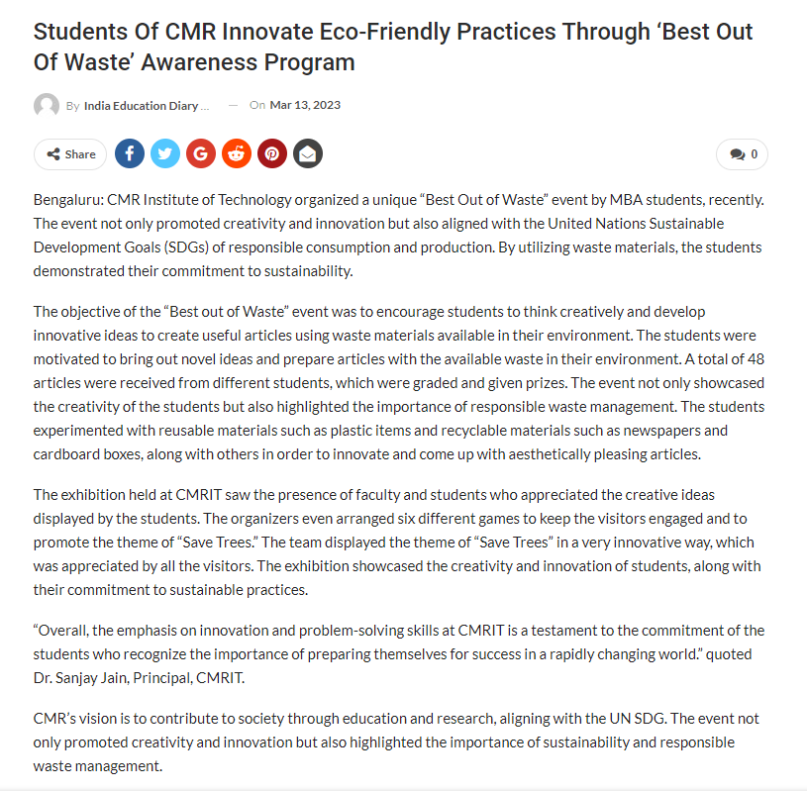807x791 pixels.
Task: Click the Google share icon
Action: [201, 153]
